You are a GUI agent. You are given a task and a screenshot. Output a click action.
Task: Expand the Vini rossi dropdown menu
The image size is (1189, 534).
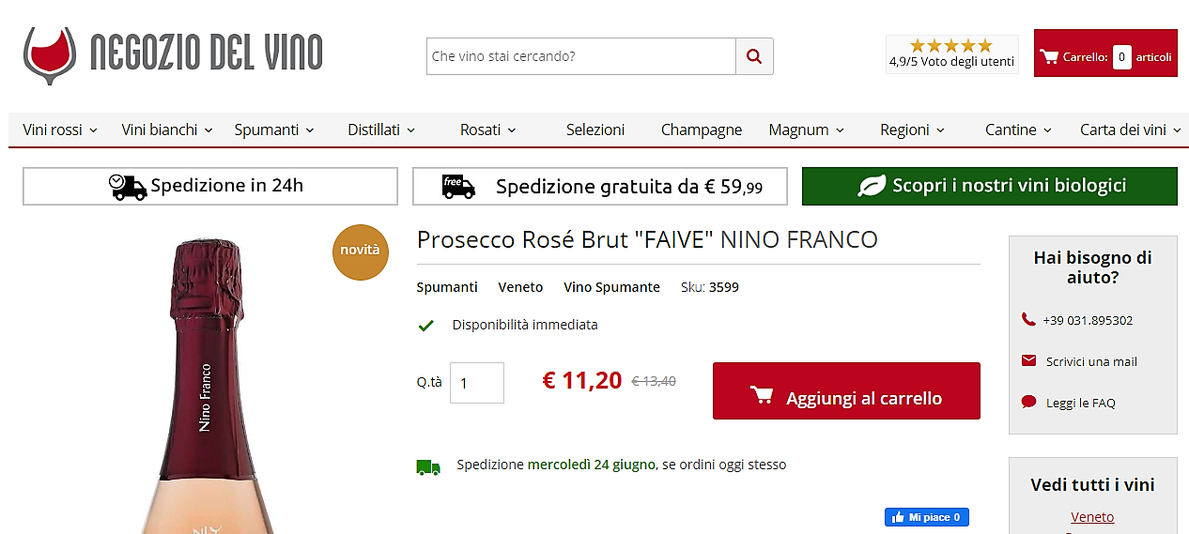(x=60, y=130)
